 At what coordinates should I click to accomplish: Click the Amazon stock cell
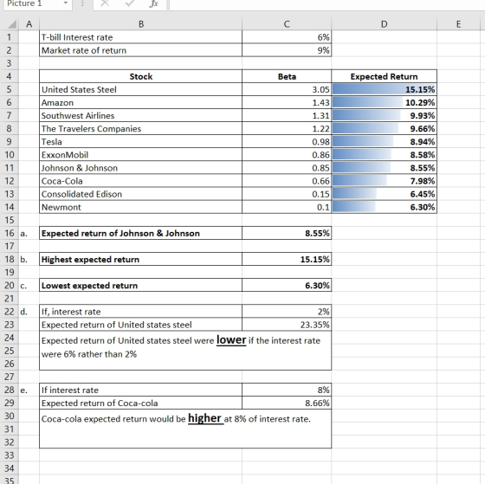(x=140, y=102)
